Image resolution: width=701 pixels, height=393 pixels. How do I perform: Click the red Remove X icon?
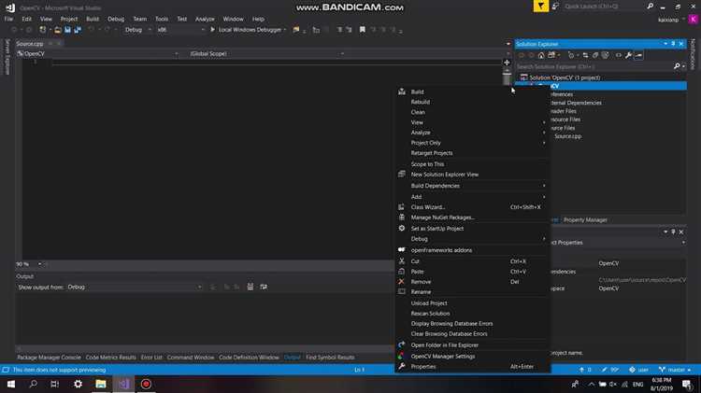pyautogui.click(x=402, y=282)
